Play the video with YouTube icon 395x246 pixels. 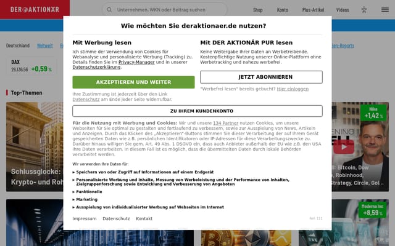pyautogui.click(x=344, y=147)
